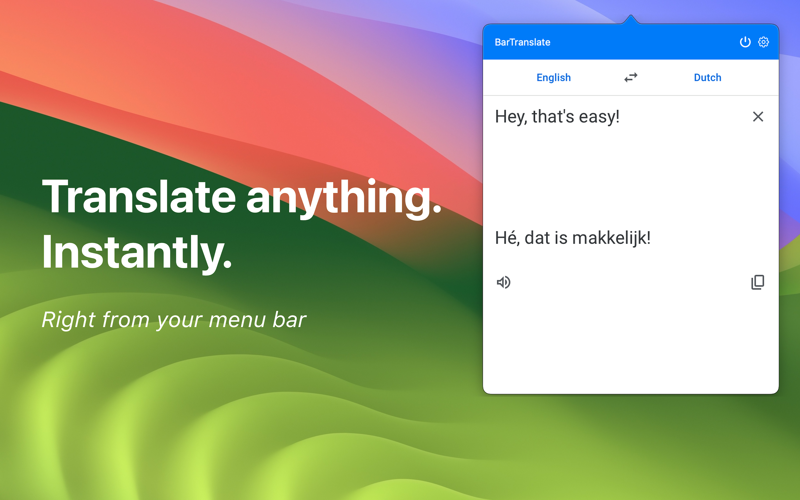Click the power icon to quit BarTranslate
800x500 pixels.
745,42
